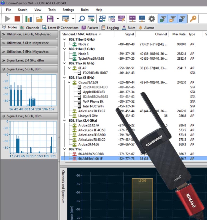Collapse Signal Level, 6 GHz, dBm panel
The height and width of the screenshot is (220, 207).
pyautogui.click(x=29, y=116)
